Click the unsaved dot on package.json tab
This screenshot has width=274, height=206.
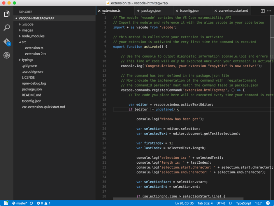coord(138,11)
